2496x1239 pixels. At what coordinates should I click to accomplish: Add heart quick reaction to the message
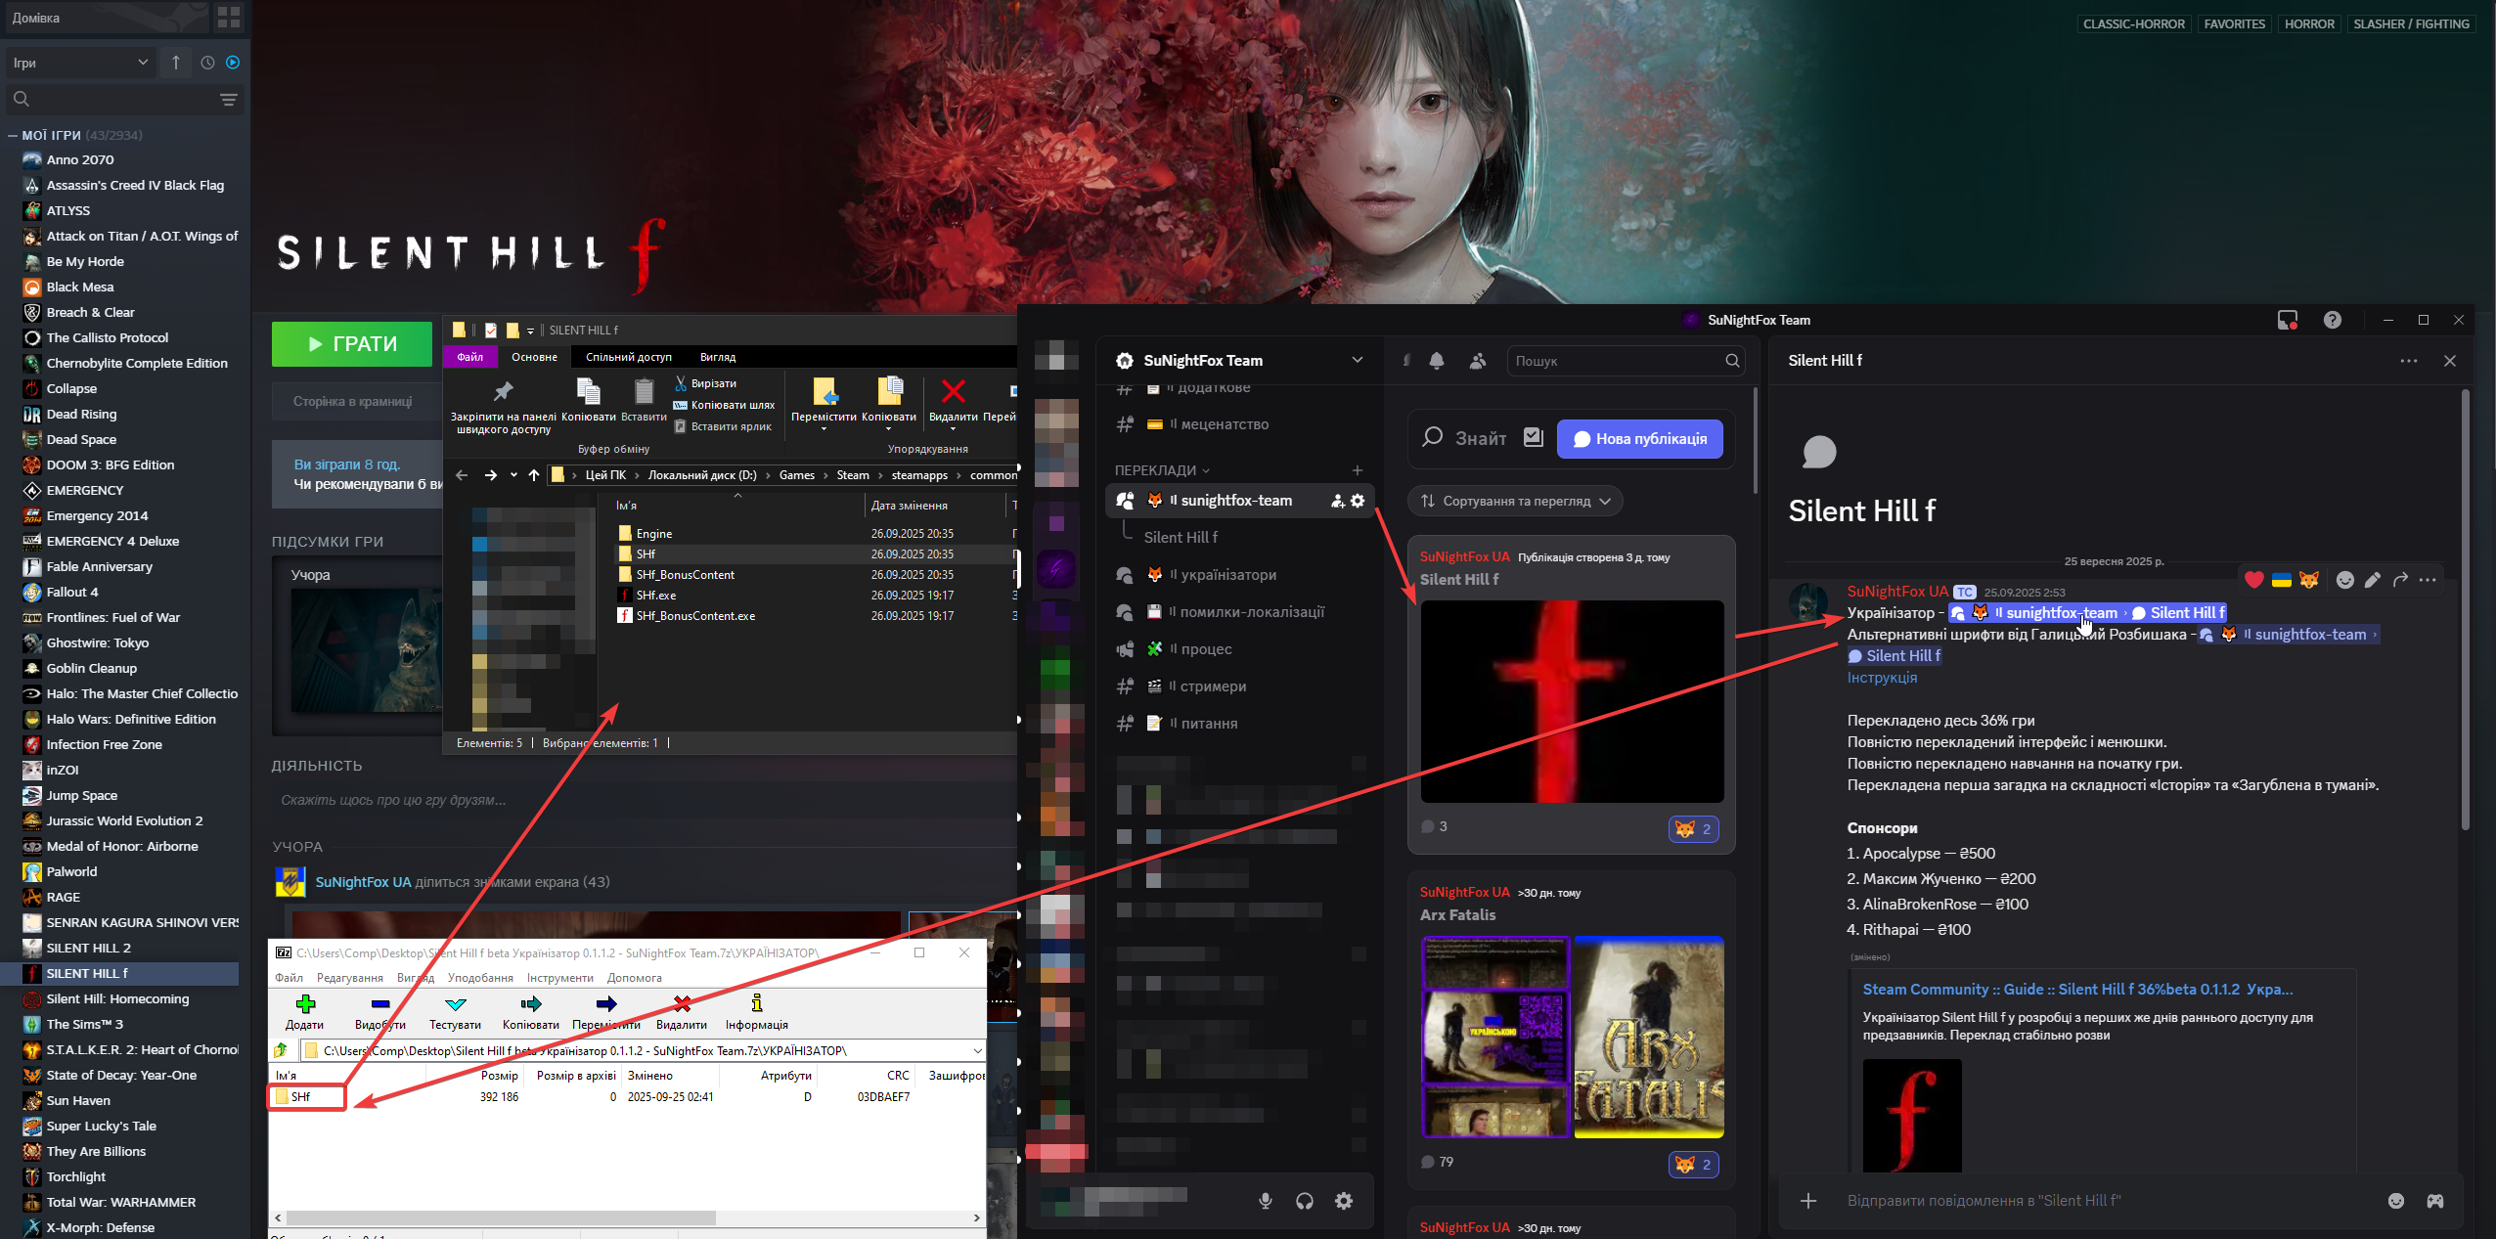pos(2254,580)
